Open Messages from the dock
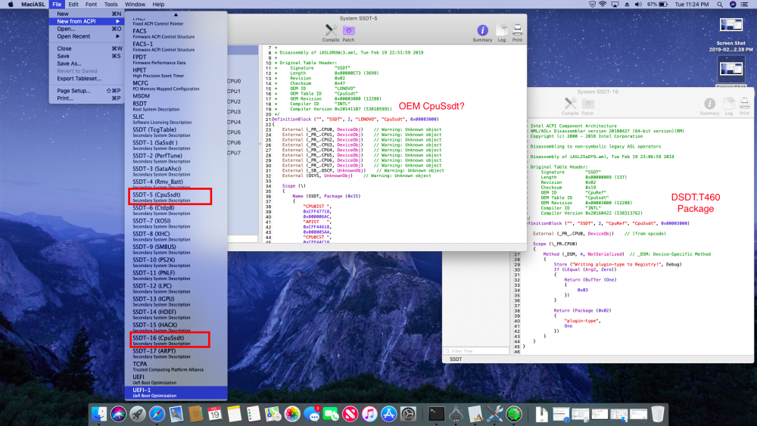Screen dimensions: 757x426 click(x=311, y=414)
